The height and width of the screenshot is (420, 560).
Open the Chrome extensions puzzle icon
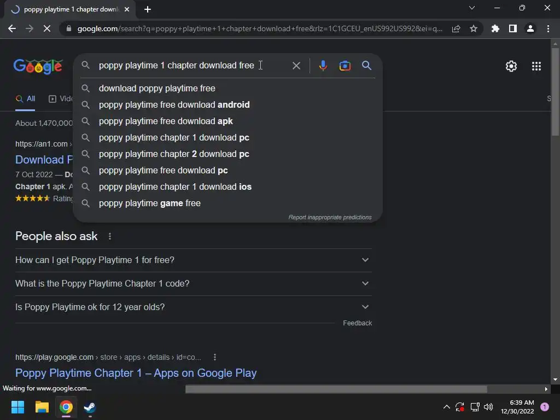(x=495, y=28)
